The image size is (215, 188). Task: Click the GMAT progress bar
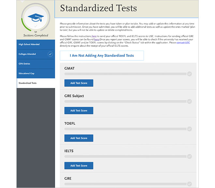coord(125,74)
